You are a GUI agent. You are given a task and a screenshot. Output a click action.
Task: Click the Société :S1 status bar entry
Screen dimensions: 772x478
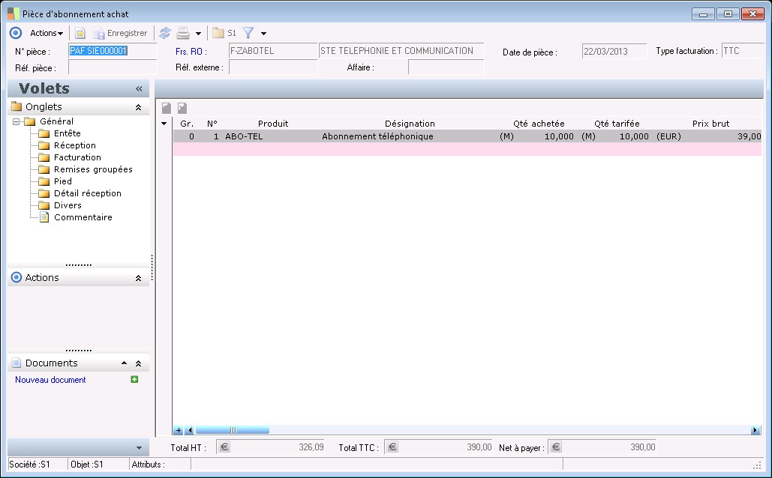point(29,465)
